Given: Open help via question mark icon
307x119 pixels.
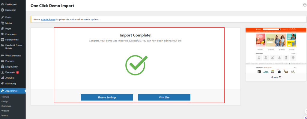Looking at the screenshot, I should point(305,5).
